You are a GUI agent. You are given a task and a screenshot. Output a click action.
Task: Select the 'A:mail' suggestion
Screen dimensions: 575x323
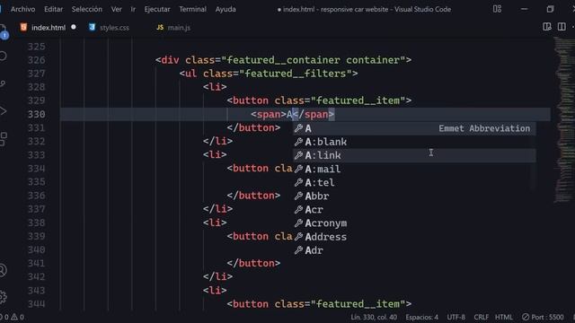tap(414, 169)
